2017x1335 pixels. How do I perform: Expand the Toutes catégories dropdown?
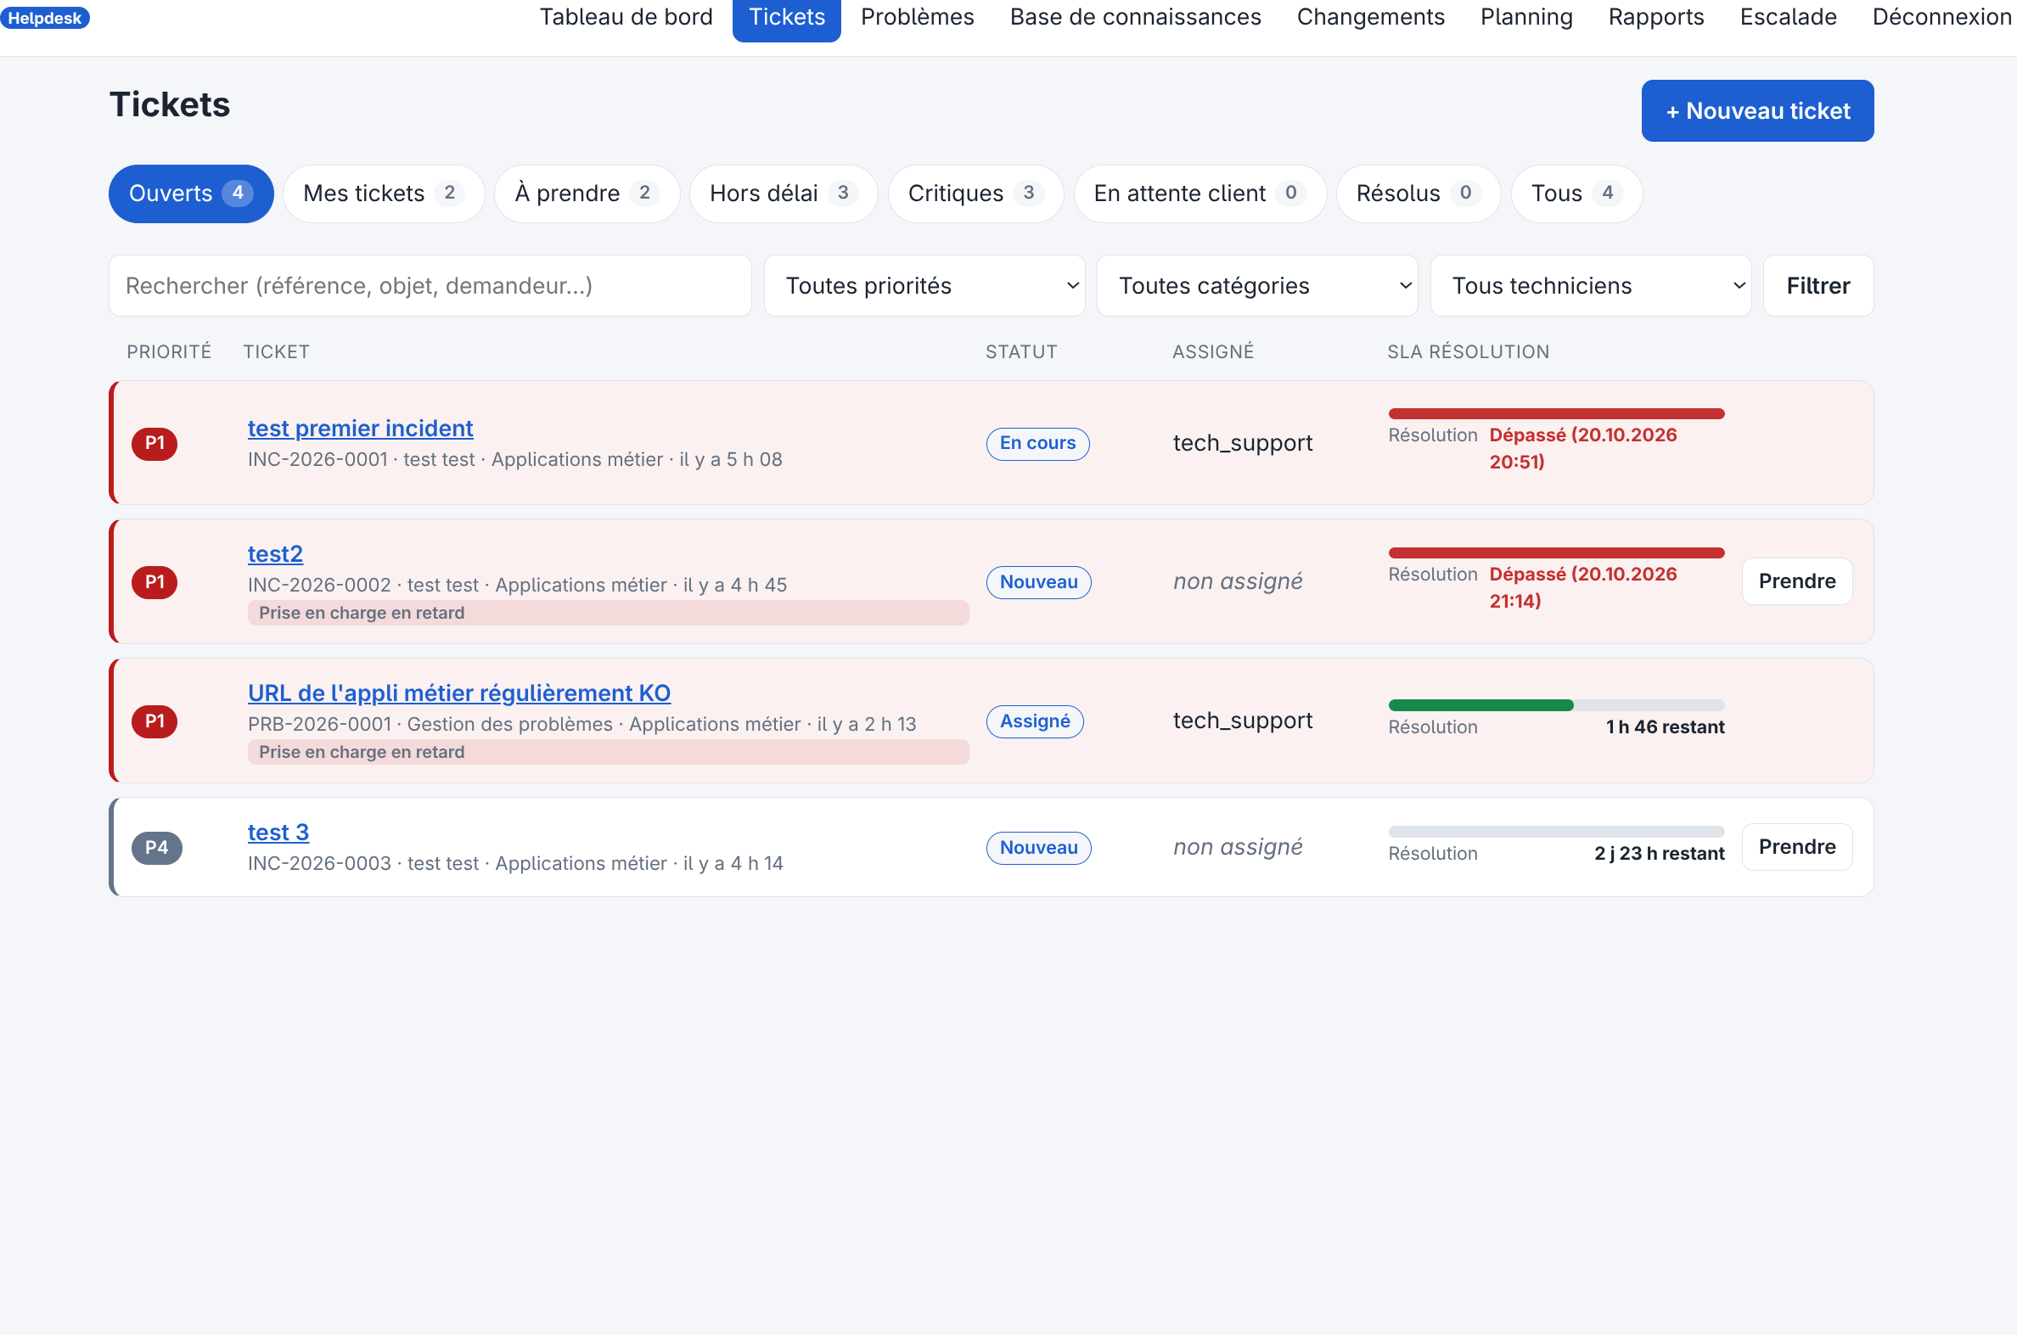point(1256,285)
